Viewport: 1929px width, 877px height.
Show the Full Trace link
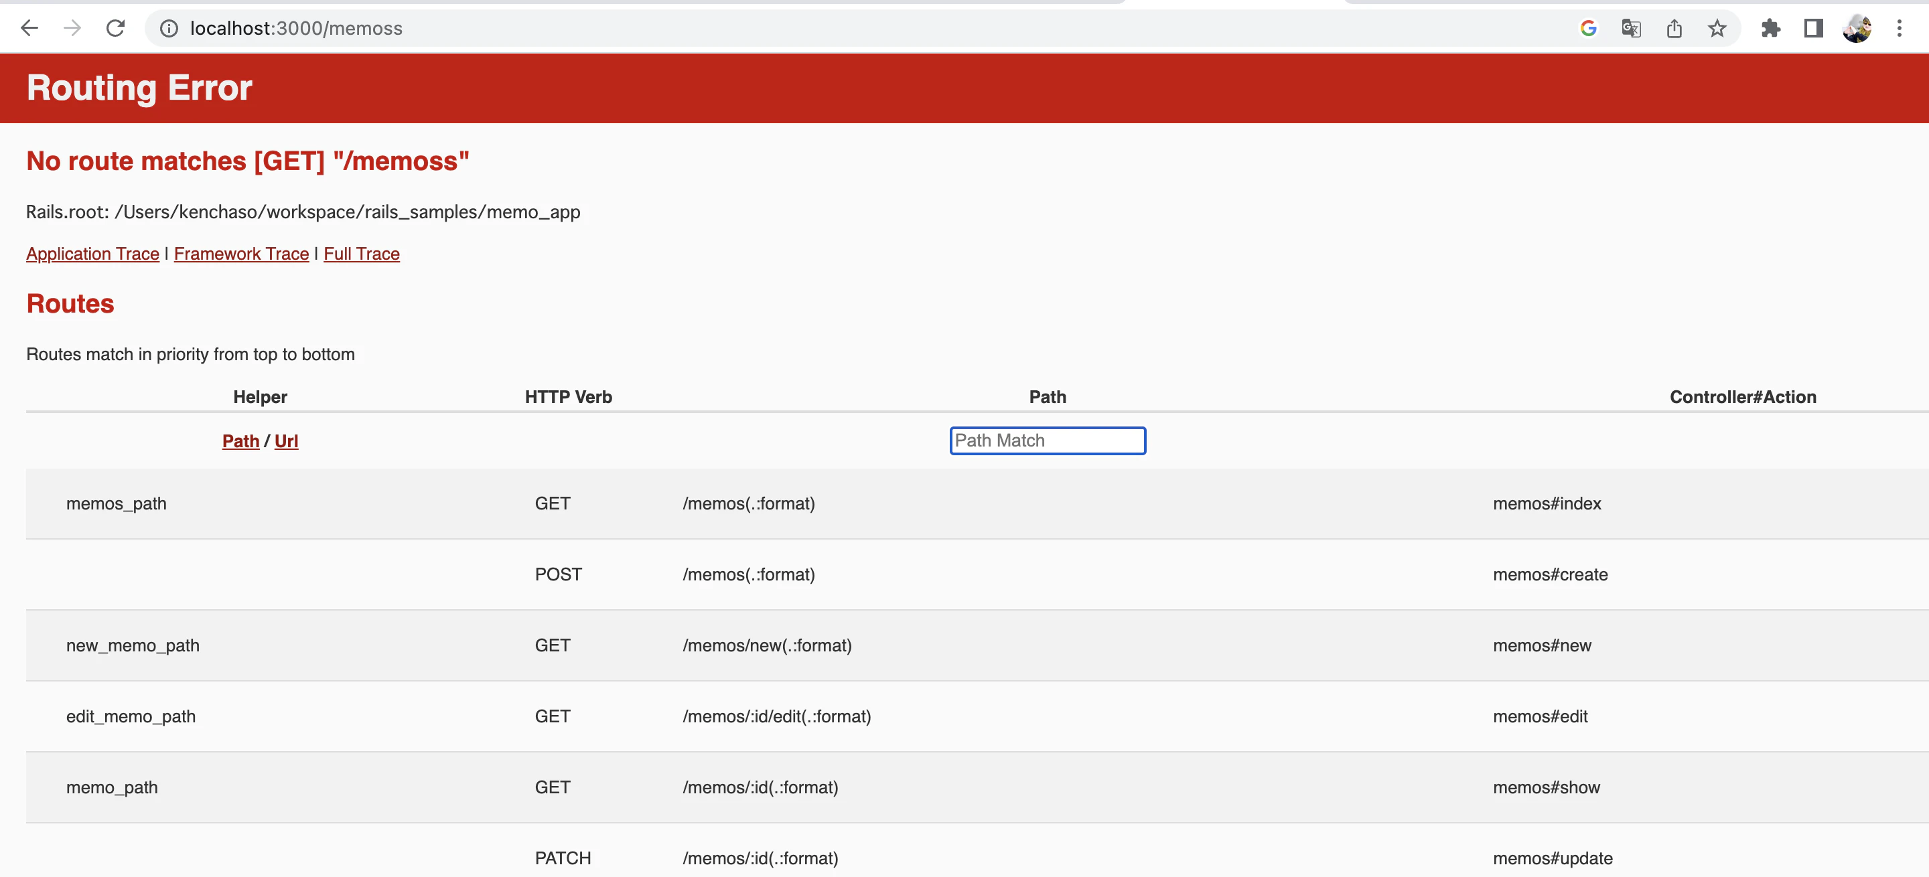coord(362,254)
